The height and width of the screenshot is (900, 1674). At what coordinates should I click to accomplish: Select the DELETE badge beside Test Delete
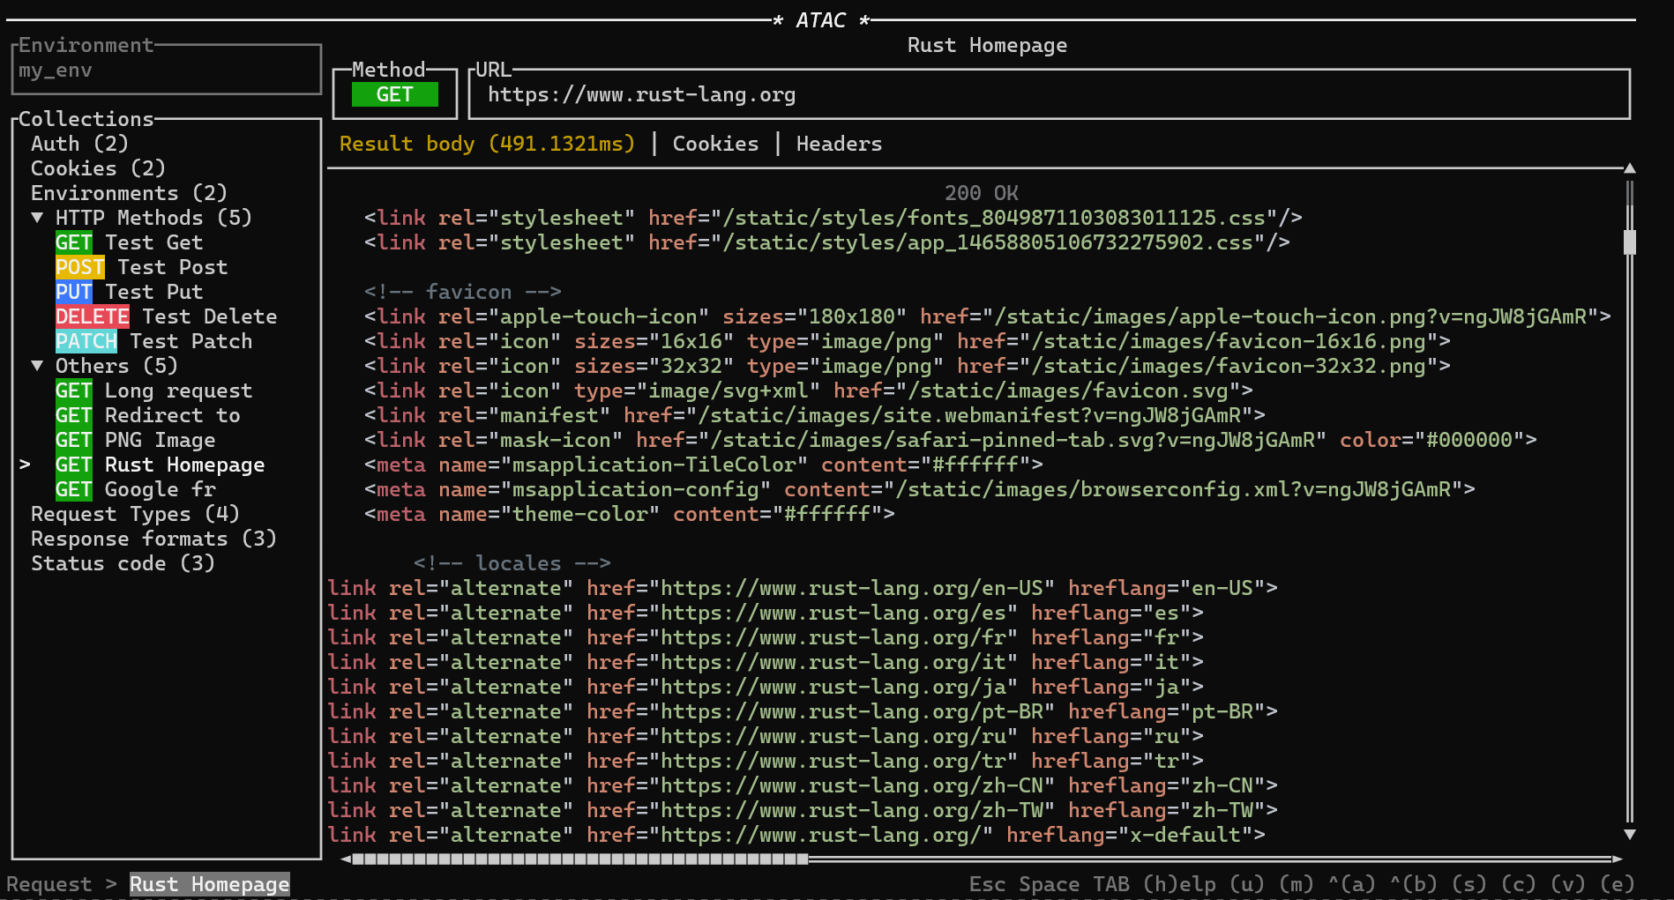pos(93,316)
